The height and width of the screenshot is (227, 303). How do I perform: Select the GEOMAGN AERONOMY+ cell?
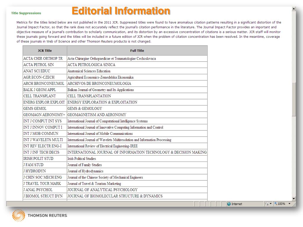tap(45, 115)
